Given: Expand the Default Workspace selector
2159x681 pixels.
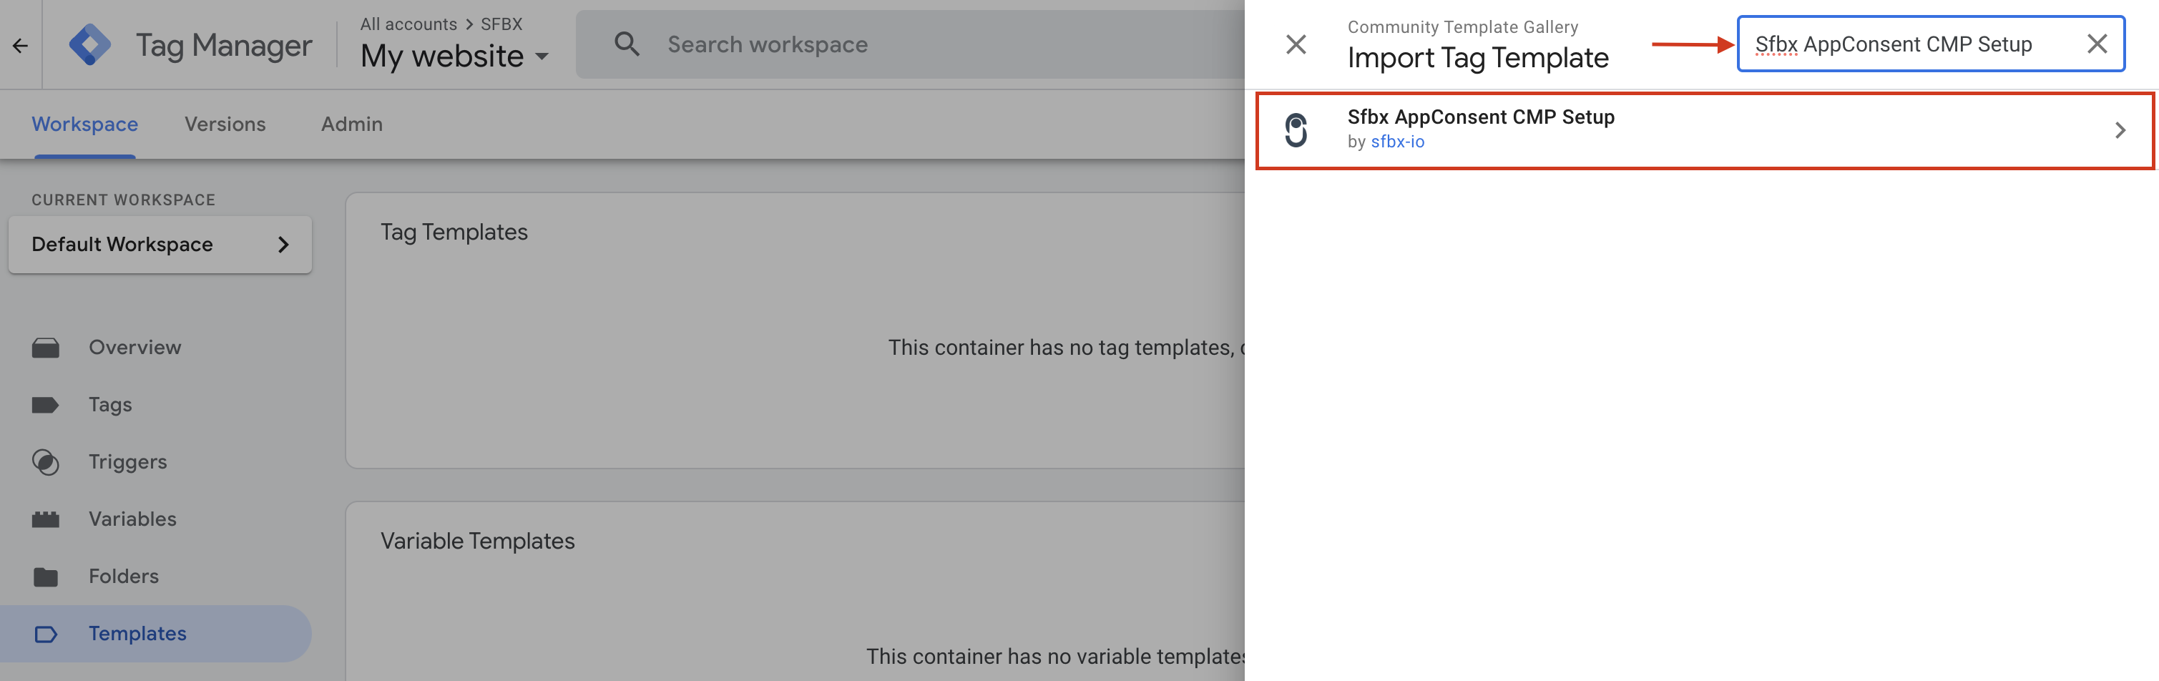Looking at the screenshot, I should (x=160, y=245).
